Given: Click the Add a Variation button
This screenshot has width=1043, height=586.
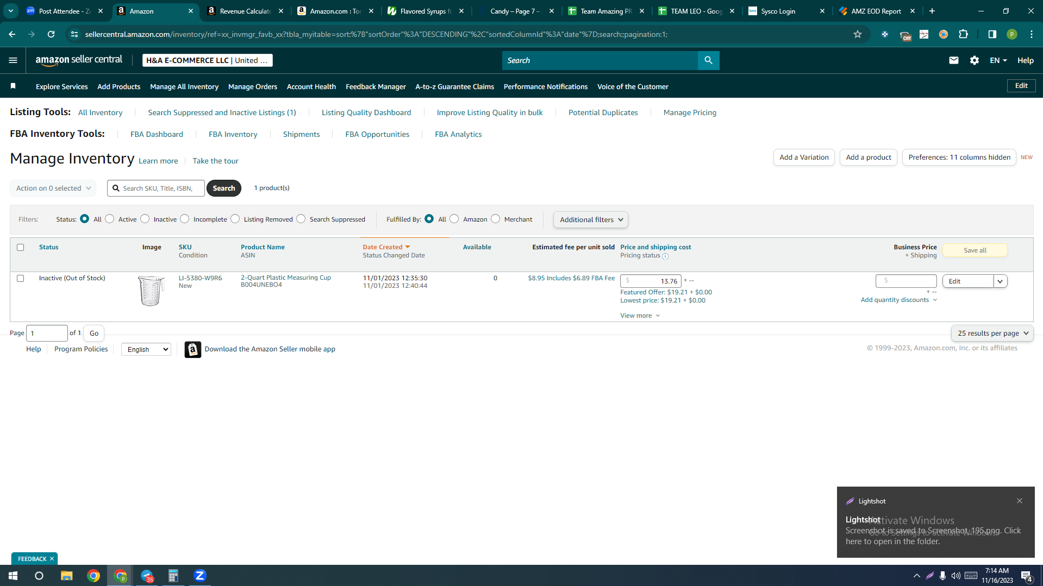Looking at the screenshot, I should pos(804,157).
